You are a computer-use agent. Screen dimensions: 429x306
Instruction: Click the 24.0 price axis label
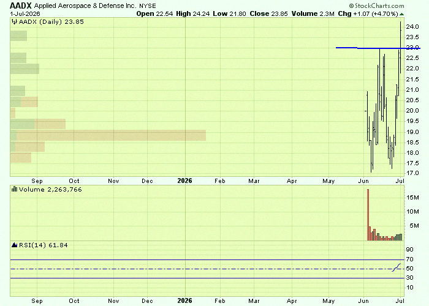412,26
